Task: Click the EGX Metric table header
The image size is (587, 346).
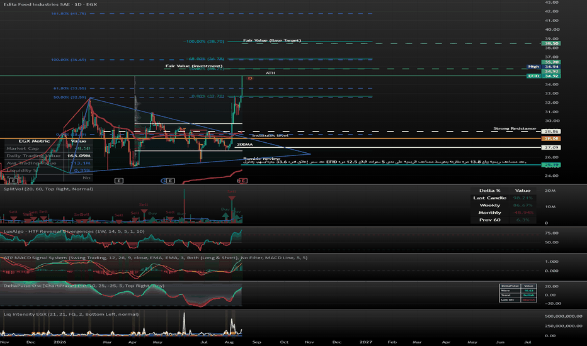Action: point(34,142)
